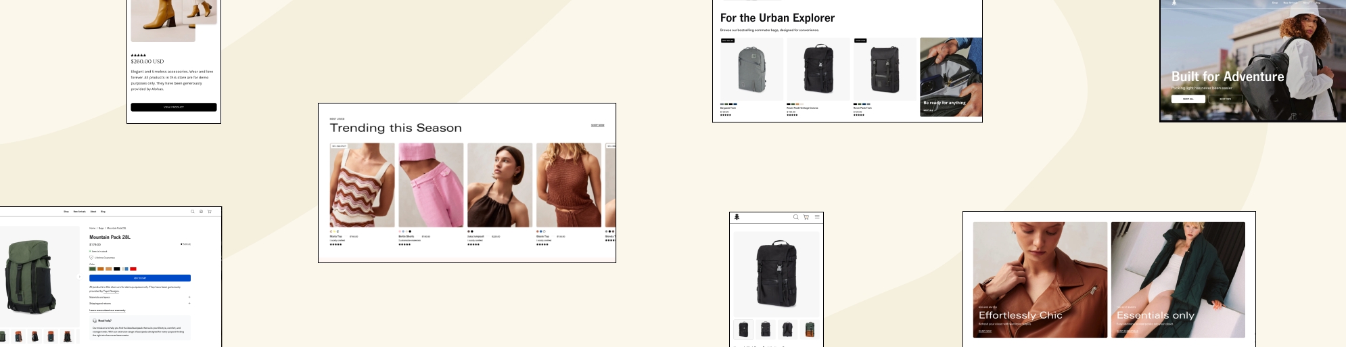The height and width of the screenshot is (347, 1346).
Task: Select the green-orange backpack thumbnail on mobile preview
Action: click(x=809, y=329)
